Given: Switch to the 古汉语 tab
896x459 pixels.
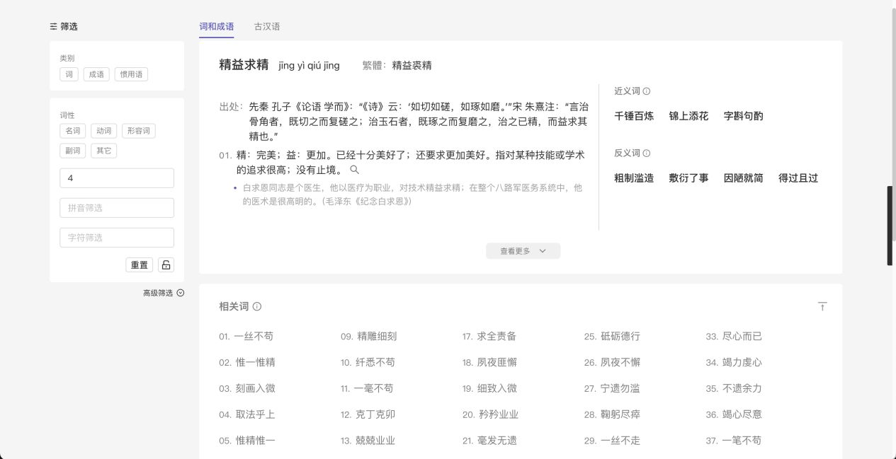Looking at the screenshot, I should point(267,26).
